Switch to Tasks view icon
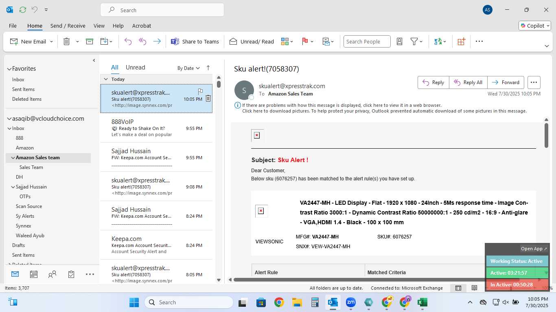The height and width of the screenshot is (312, 556). click(71, 275)
